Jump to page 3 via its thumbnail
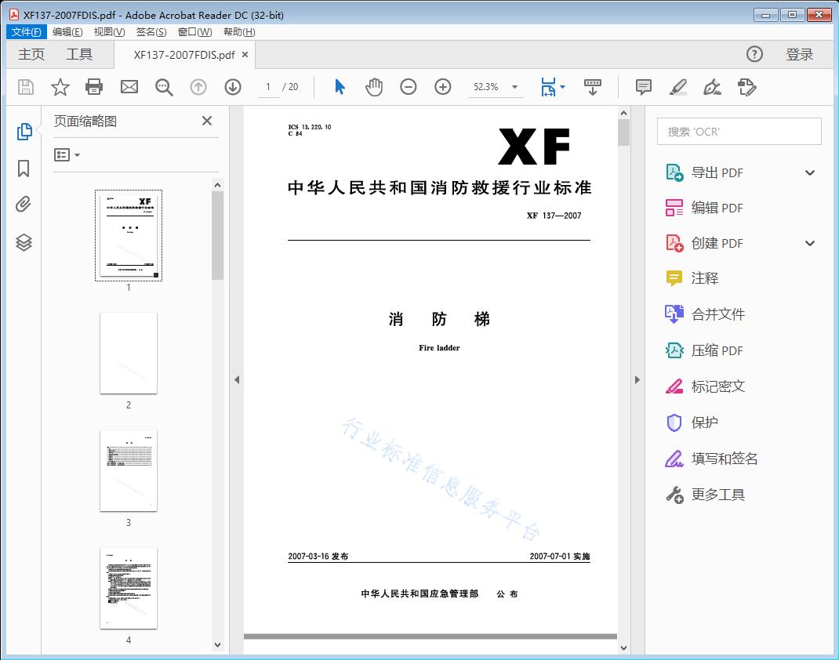Viewport: 839px width, 660px height. pos(129,470)
